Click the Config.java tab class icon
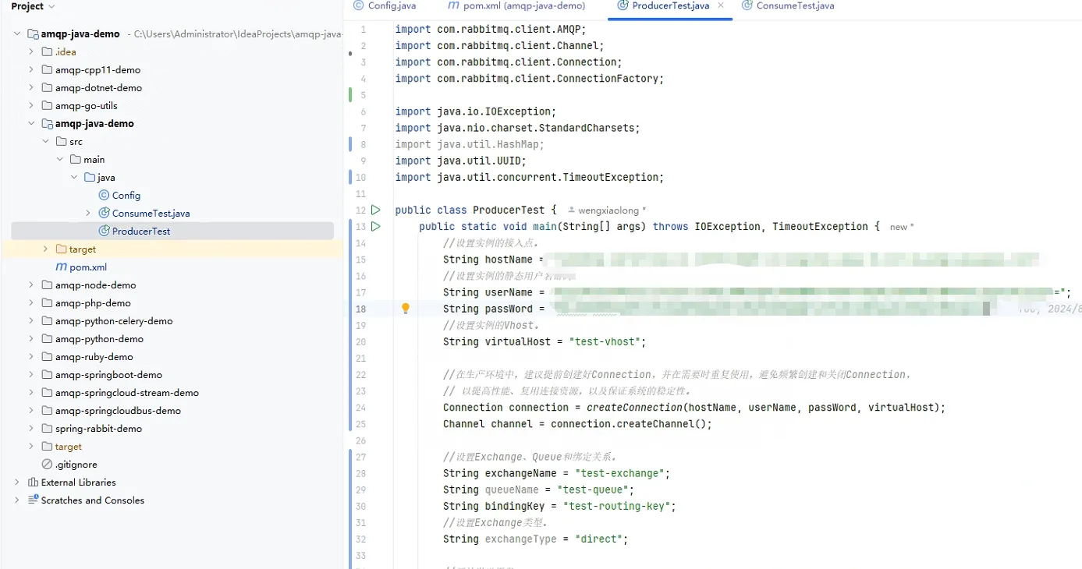 (358, 5)
